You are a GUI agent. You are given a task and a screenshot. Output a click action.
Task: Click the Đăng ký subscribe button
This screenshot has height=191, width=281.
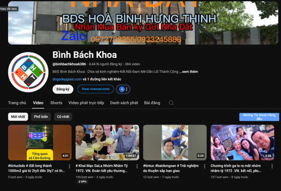click(63, 89)
